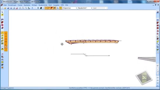Open the Einstellungen menu
Screen dimensions: 160x90
click(12, 5)
